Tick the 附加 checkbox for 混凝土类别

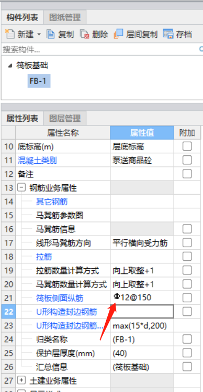pyautogui.click(x=187, y=160)
